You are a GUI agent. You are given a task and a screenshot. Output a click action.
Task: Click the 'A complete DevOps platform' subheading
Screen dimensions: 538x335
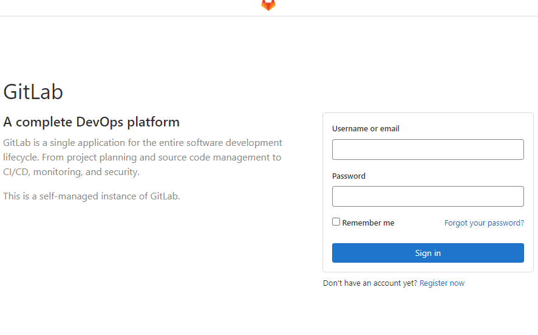click(91, 122)
